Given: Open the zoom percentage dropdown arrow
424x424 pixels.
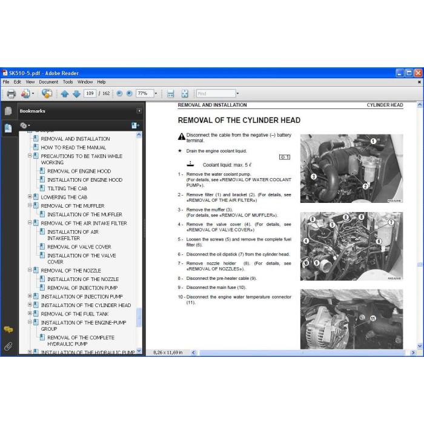Looking at the screenshot, I should click(x=156, y=93).
